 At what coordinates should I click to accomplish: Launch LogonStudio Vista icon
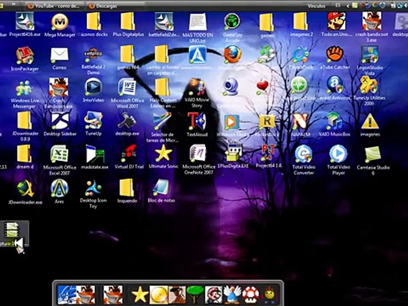tap(370, 54)
